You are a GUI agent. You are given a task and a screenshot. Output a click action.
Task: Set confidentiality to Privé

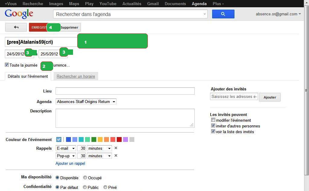[105, 187]
